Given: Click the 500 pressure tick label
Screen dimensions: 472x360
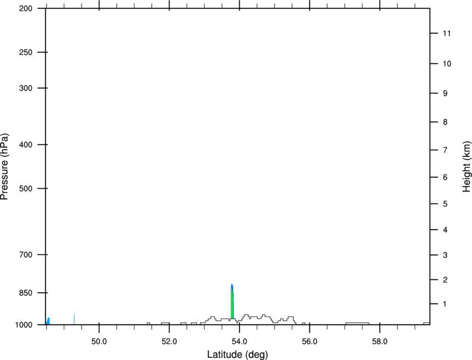Looking at the screenshot, I should (26, 188).
